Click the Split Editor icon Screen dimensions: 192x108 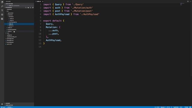coord(188,1)
